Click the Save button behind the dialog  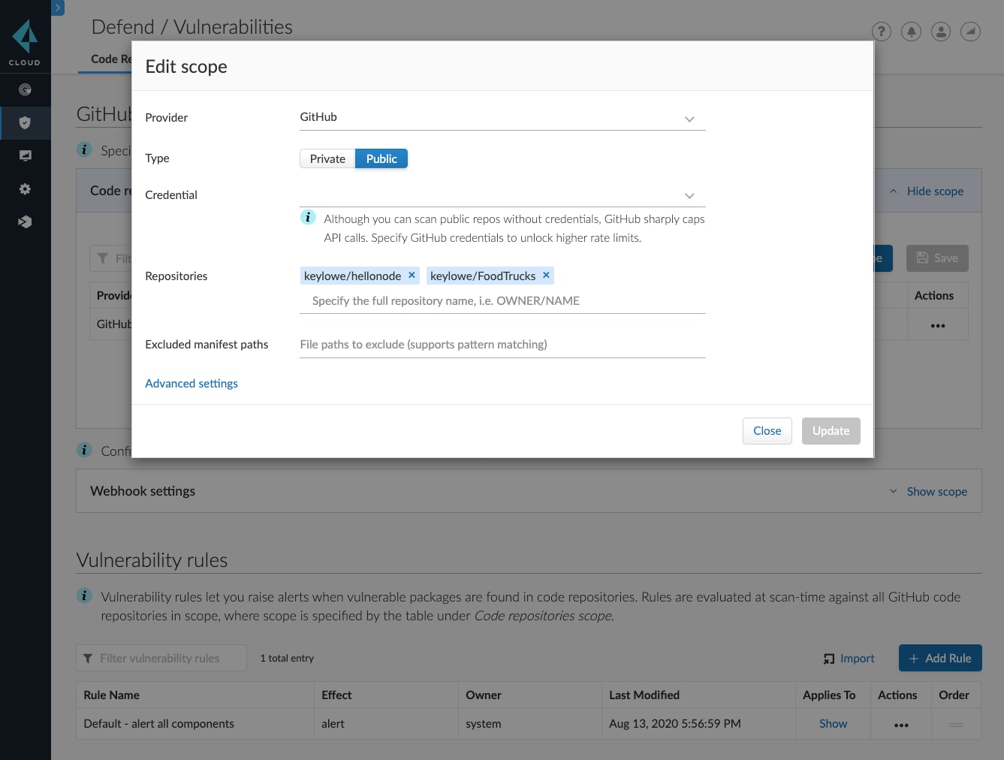937,258
